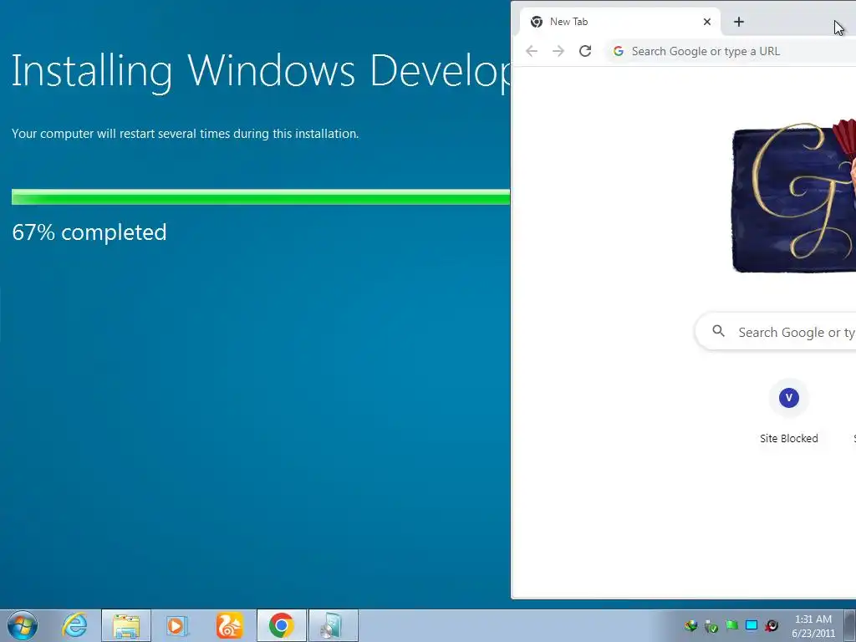This screenshot has height=642, width=856.
Task: Launch Internet Explorer from the taskbar
Action: point(74,625)
